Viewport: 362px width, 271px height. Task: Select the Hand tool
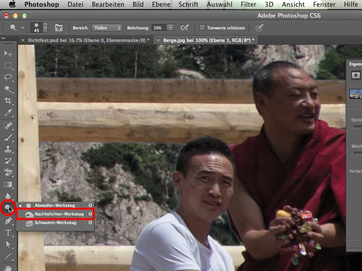coord(8,268)
